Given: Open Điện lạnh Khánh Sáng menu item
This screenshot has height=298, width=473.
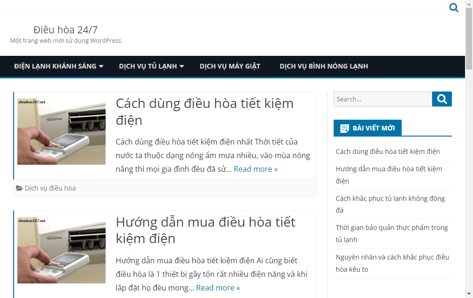Looking at the screenshot, I should tap(55, 66).
